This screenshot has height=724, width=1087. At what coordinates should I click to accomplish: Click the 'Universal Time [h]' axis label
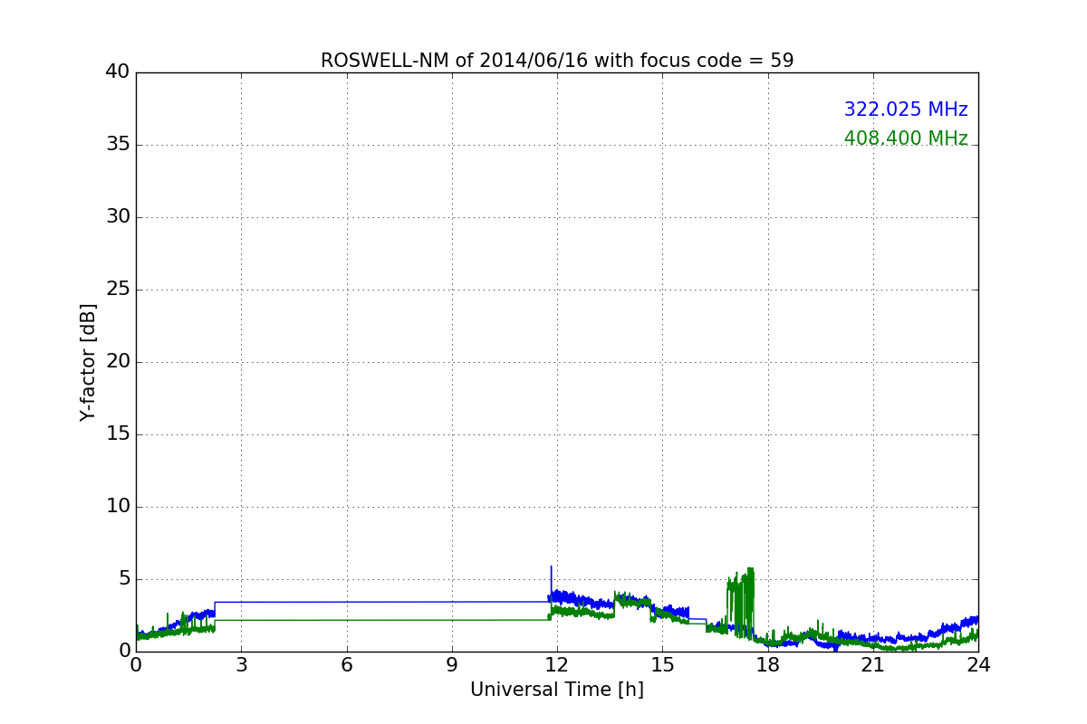(x=557, y=690)
